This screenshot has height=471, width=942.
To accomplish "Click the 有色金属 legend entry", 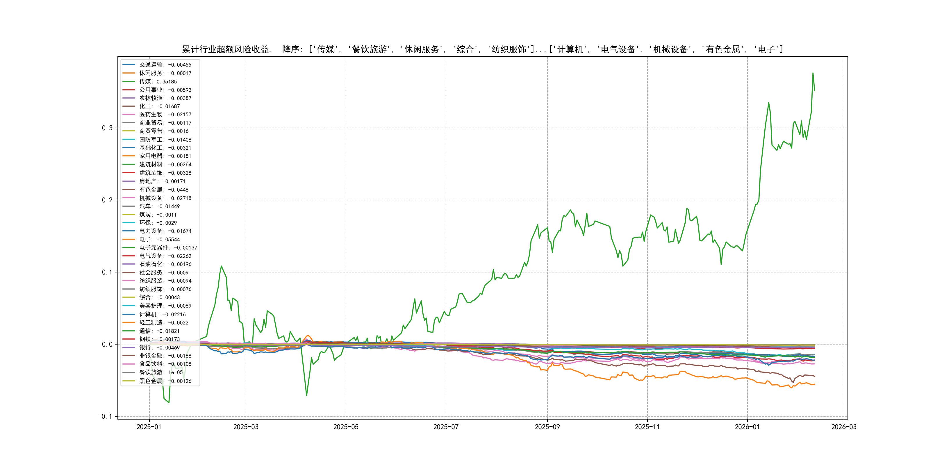I will click(163, 190).
